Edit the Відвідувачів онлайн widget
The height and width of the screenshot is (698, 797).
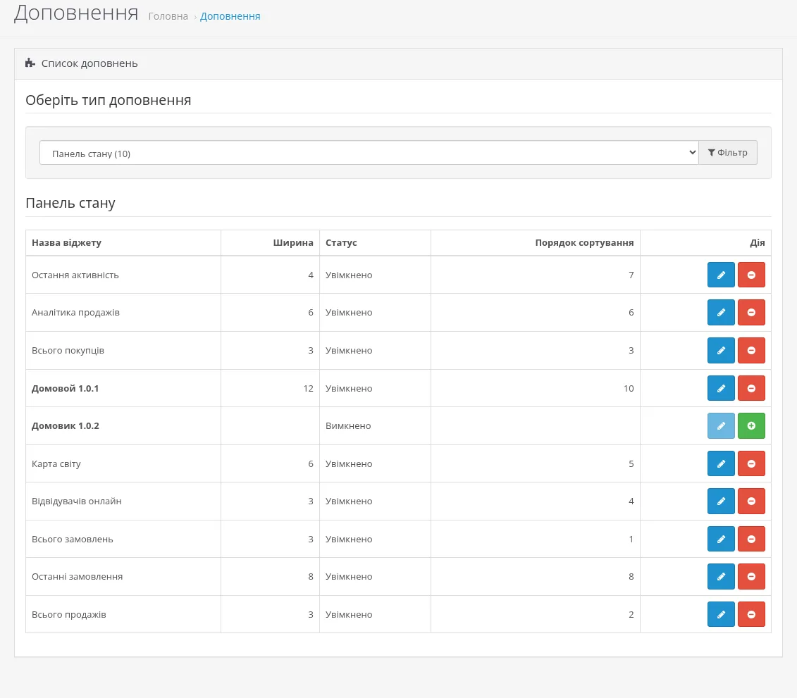coord(721,501)
